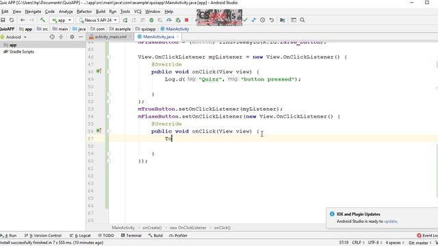The width and height of the screenshot is (438, 246).
Task: Open the Window menu
Action: point(153,12)
